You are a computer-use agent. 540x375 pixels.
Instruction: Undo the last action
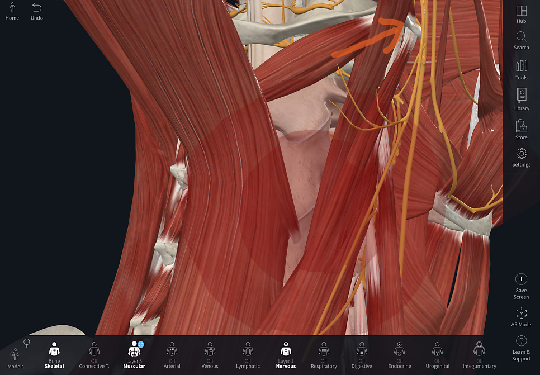[x=36, y=11]
